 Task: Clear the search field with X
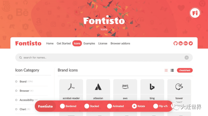point(186,58)
